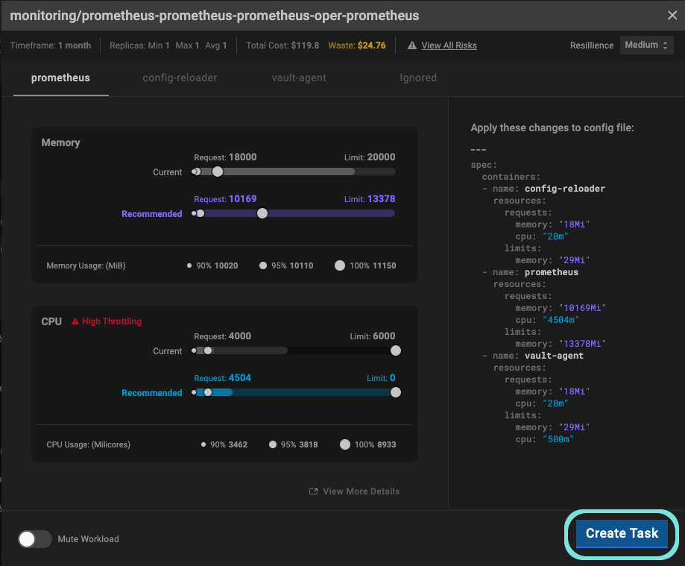Screen dimensions: 685x566
Task: Switch to the Ignored tab
Action: coord(418,78)
